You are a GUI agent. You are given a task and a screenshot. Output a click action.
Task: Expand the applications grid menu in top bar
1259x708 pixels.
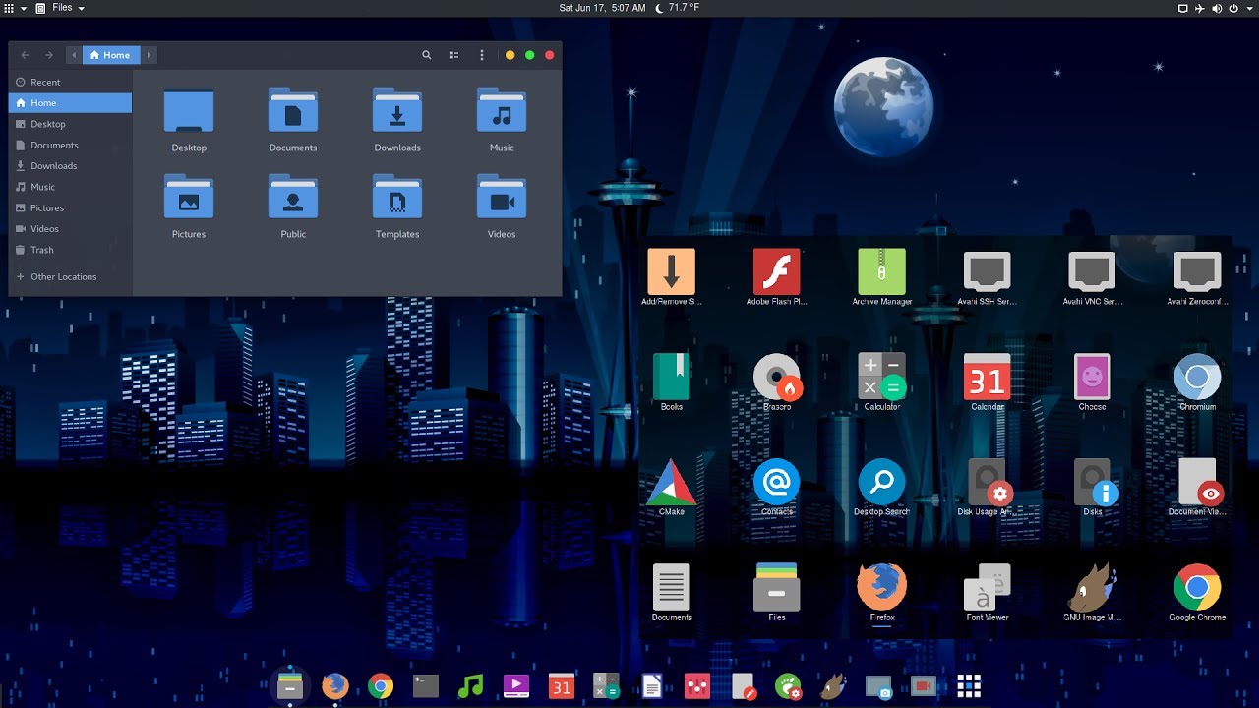(x=15, y=8)
